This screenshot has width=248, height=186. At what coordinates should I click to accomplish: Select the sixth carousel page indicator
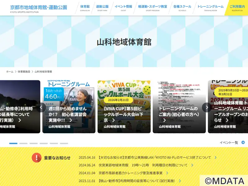tap(64, 144)
